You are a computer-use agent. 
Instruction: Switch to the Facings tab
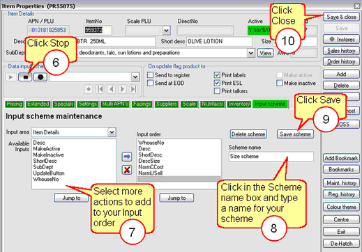(x=142, y=104)
